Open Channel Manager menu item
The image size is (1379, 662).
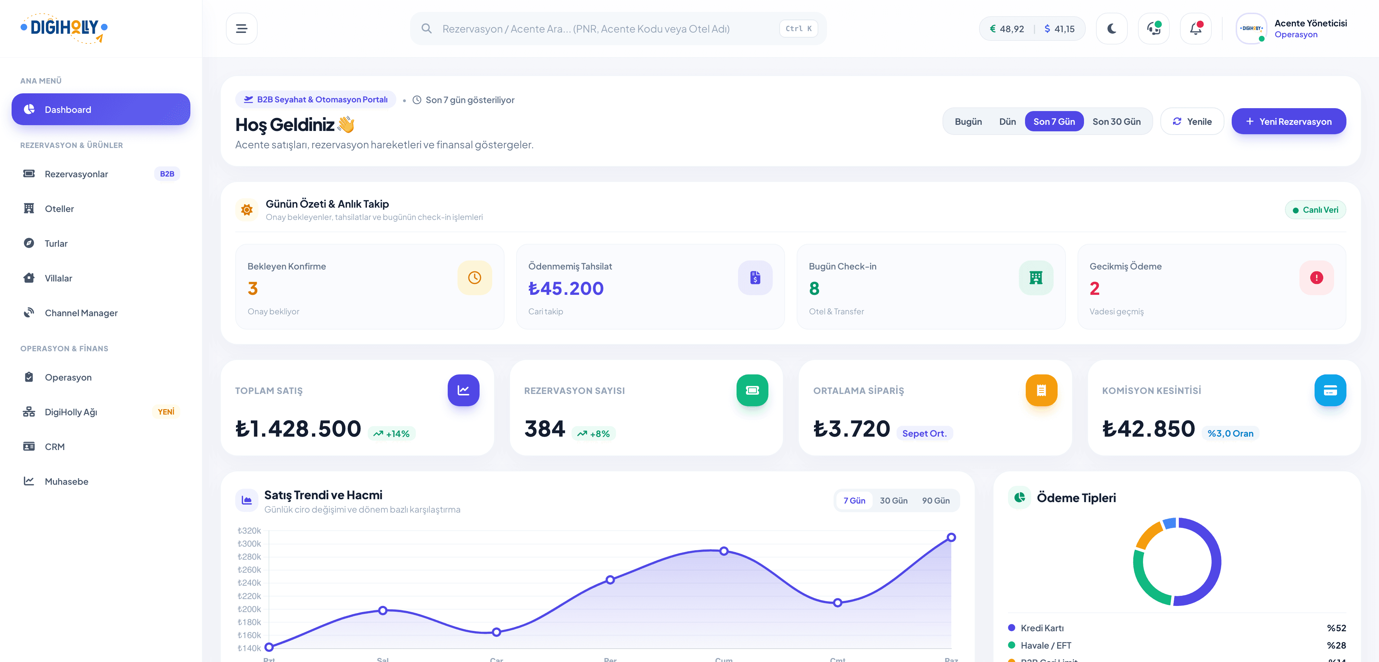coord(101,313)
